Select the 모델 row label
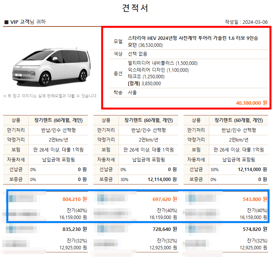 click(x=118, y=41)
